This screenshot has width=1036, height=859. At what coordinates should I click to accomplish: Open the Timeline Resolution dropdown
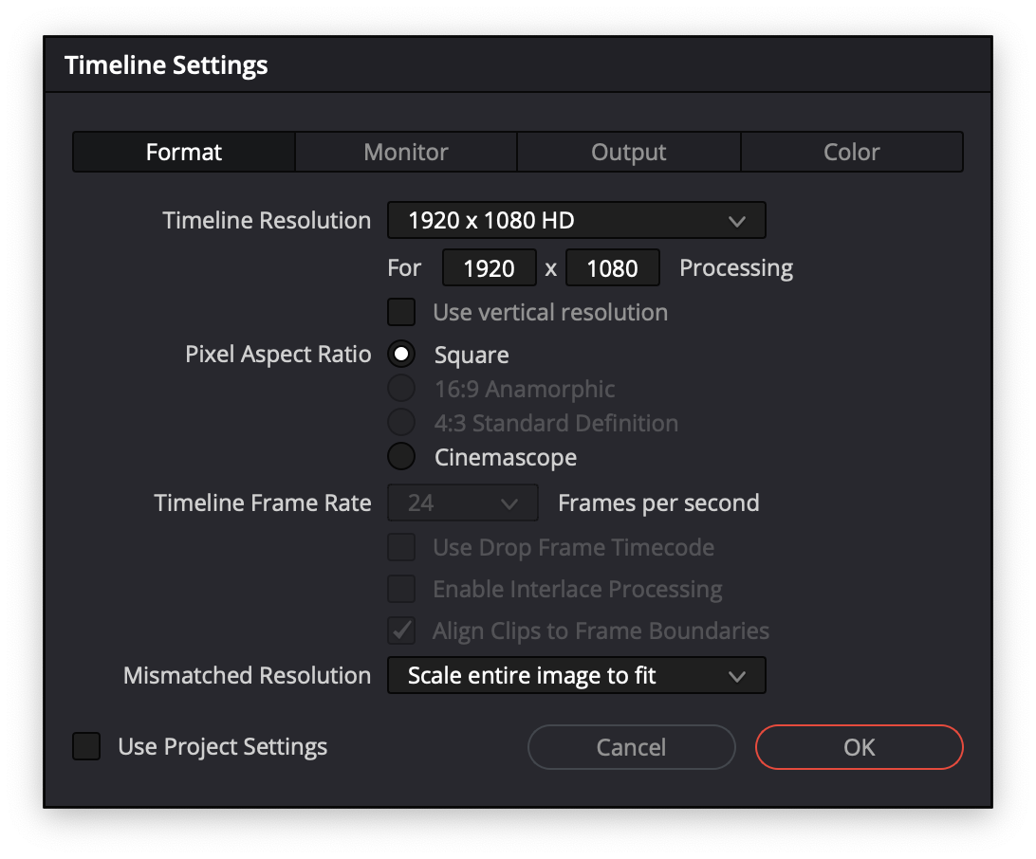576,220
